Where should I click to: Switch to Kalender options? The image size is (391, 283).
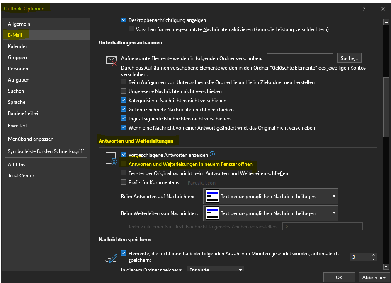(46, 46)
